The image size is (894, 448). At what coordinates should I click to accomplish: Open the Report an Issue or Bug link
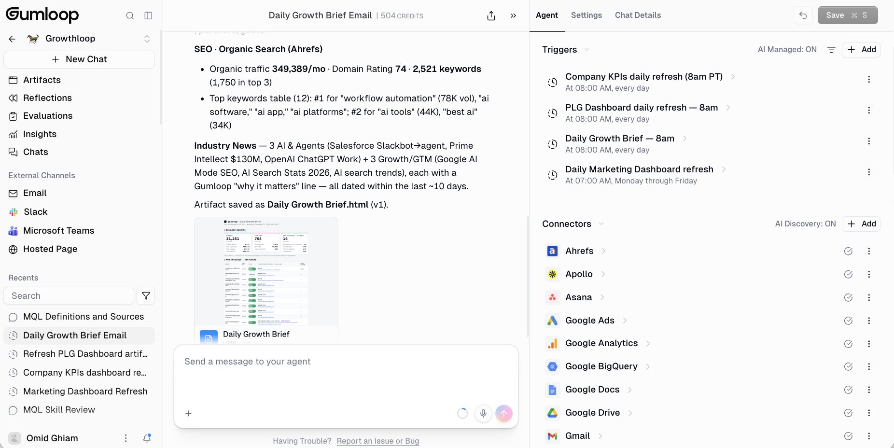coord(378,441)
